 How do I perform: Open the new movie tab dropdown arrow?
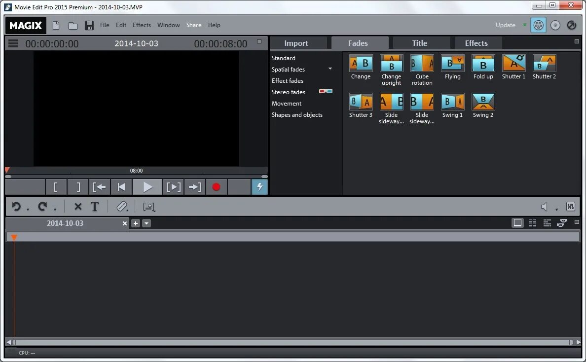tap(146, 223)
